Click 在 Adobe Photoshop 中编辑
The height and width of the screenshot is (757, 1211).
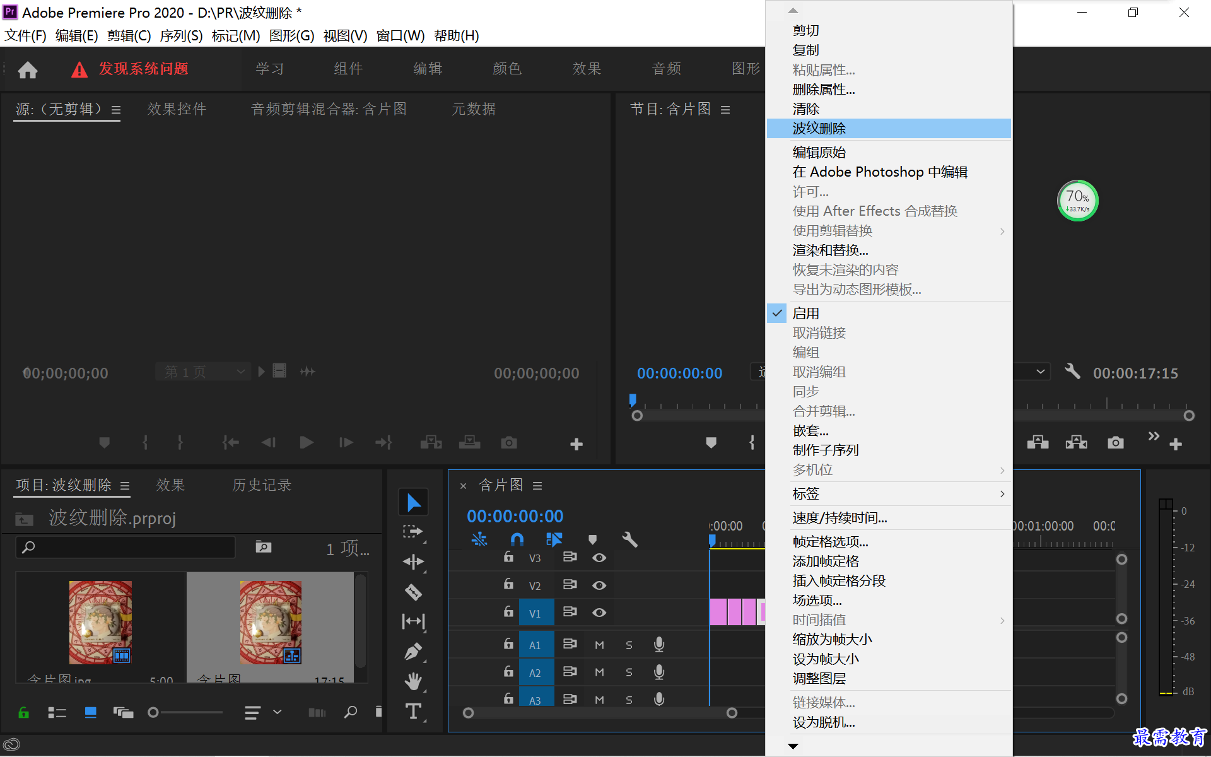(x=889, y=172)
